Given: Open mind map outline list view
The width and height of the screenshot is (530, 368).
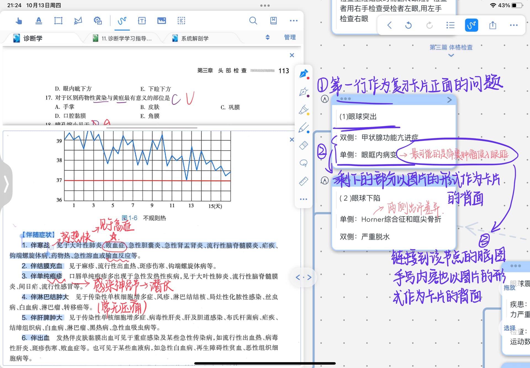Looking at the screenshot, I should [451, 25].
